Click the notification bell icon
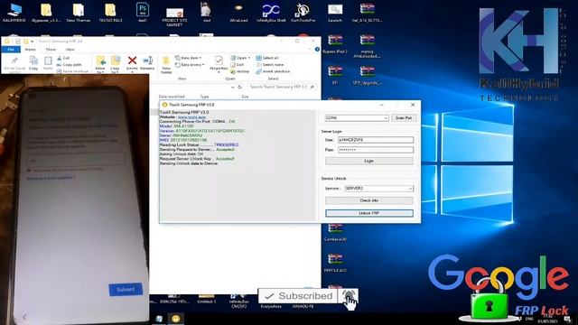 [x=349, y=295]
